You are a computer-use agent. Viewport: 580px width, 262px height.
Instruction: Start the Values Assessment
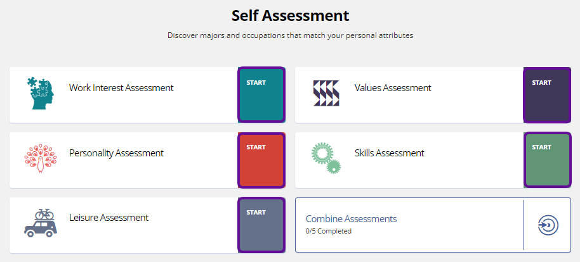click(547, 95)
